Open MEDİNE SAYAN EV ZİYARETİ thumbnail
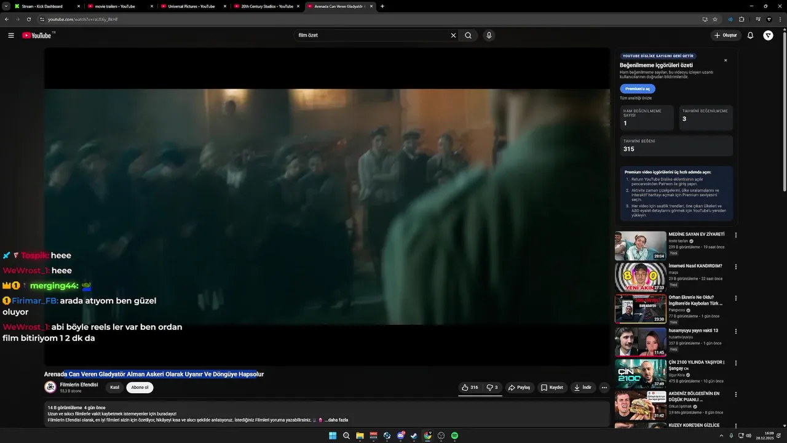 click(x=640, y=245)
